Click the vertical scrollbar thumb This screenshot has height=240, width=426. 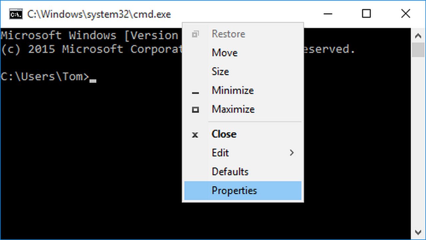click(418, 50)
